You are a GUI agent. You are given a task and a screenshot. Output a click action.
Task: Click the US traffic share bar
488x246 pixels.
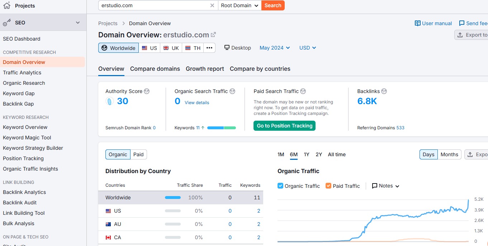[173, 211]
